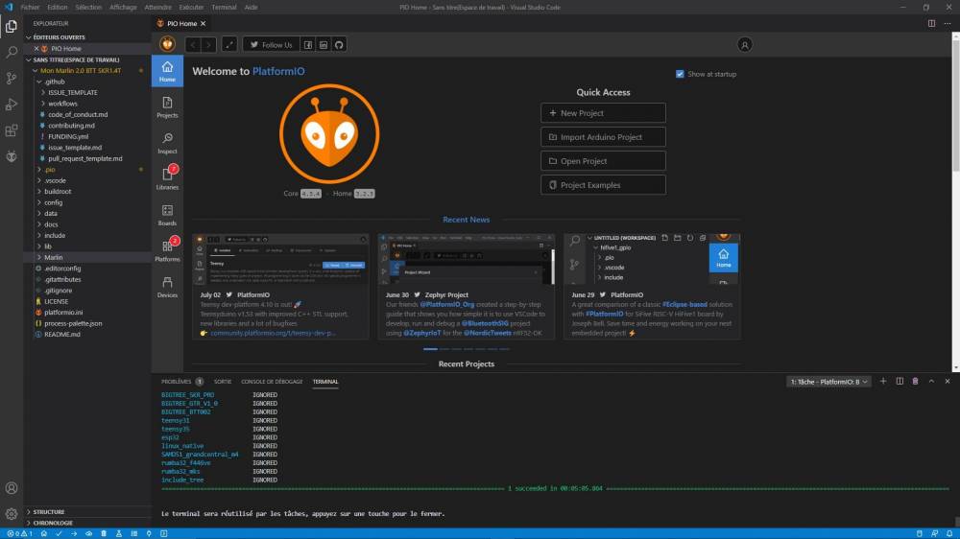Open the PlatformIO Devices section
960x539 pixels.
click(167, 286)
